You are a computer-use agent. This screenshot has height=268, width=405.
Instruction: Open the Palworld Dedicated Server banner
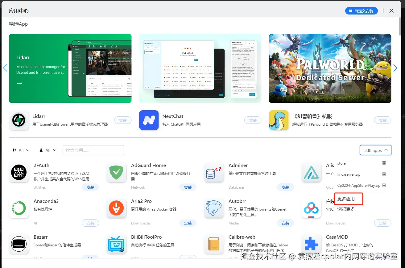pyautogui.click(x=330, y=68)
